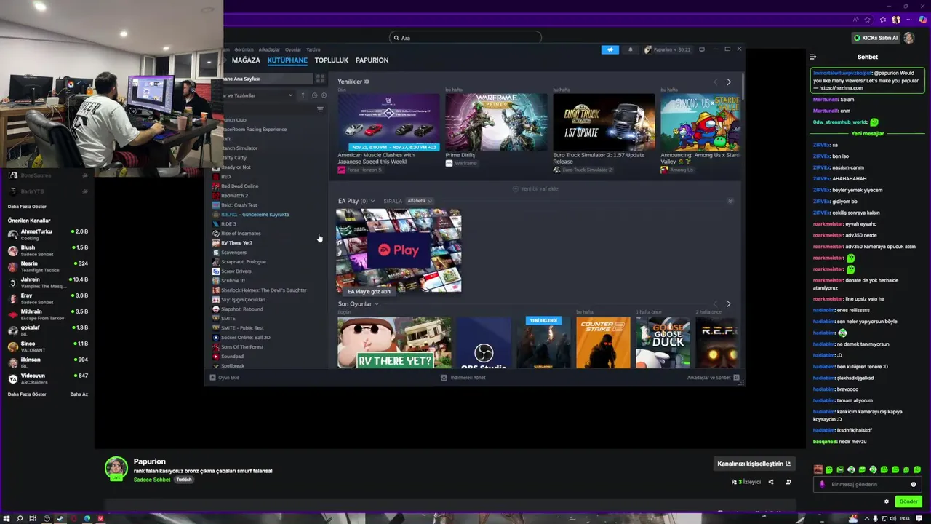This screenshot has width=931, height=524.
Task: Open library grid collections view icon
Action: pyautogui.click(x=320, y=78)
